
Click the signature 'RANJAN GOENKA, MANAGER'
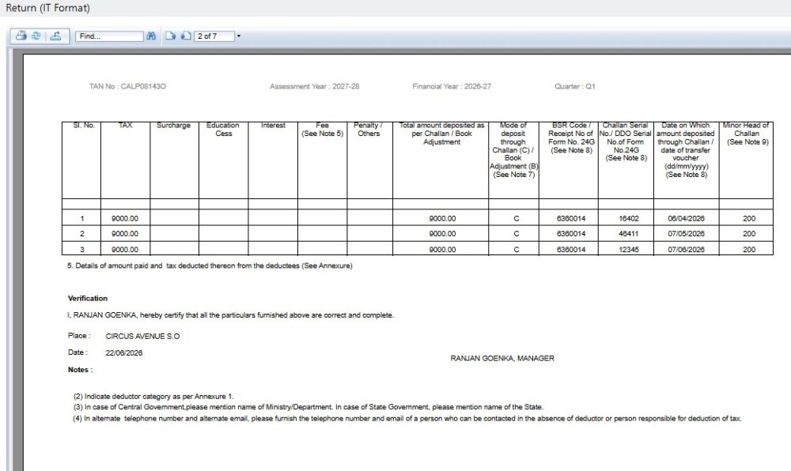[502, 358]
